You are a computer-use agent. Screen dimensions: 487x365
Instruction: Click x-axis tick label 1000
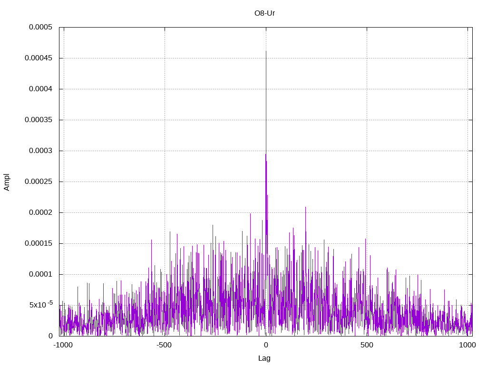468,345
